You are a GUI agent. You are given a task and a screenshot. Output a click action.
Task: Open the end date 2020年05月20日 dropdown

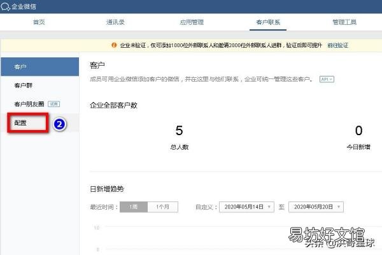316,207
